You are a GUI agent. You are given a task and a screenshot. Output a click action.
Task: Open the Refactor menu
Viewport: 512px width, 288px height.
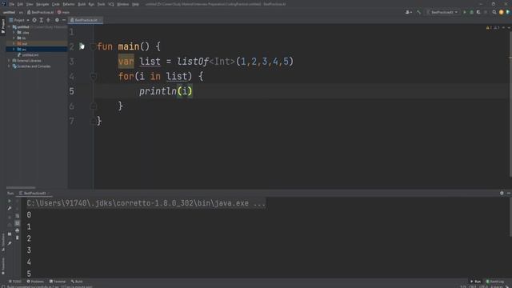click(69, 4)
